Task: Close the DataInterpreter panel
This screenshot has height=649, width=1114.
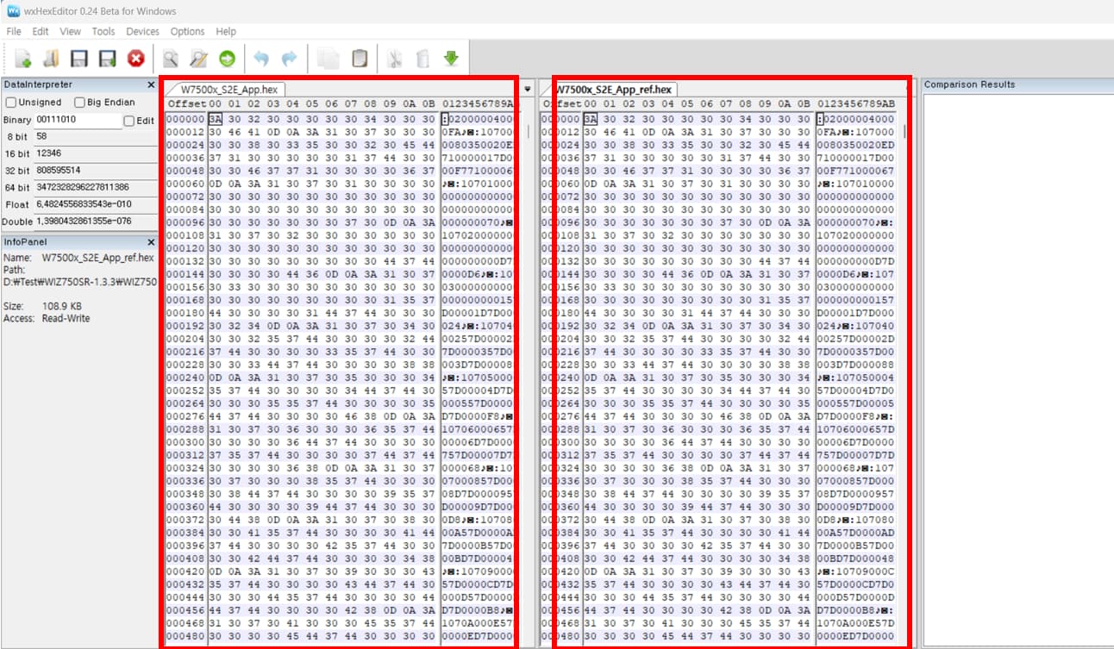Action: click(x=151, y=84)
